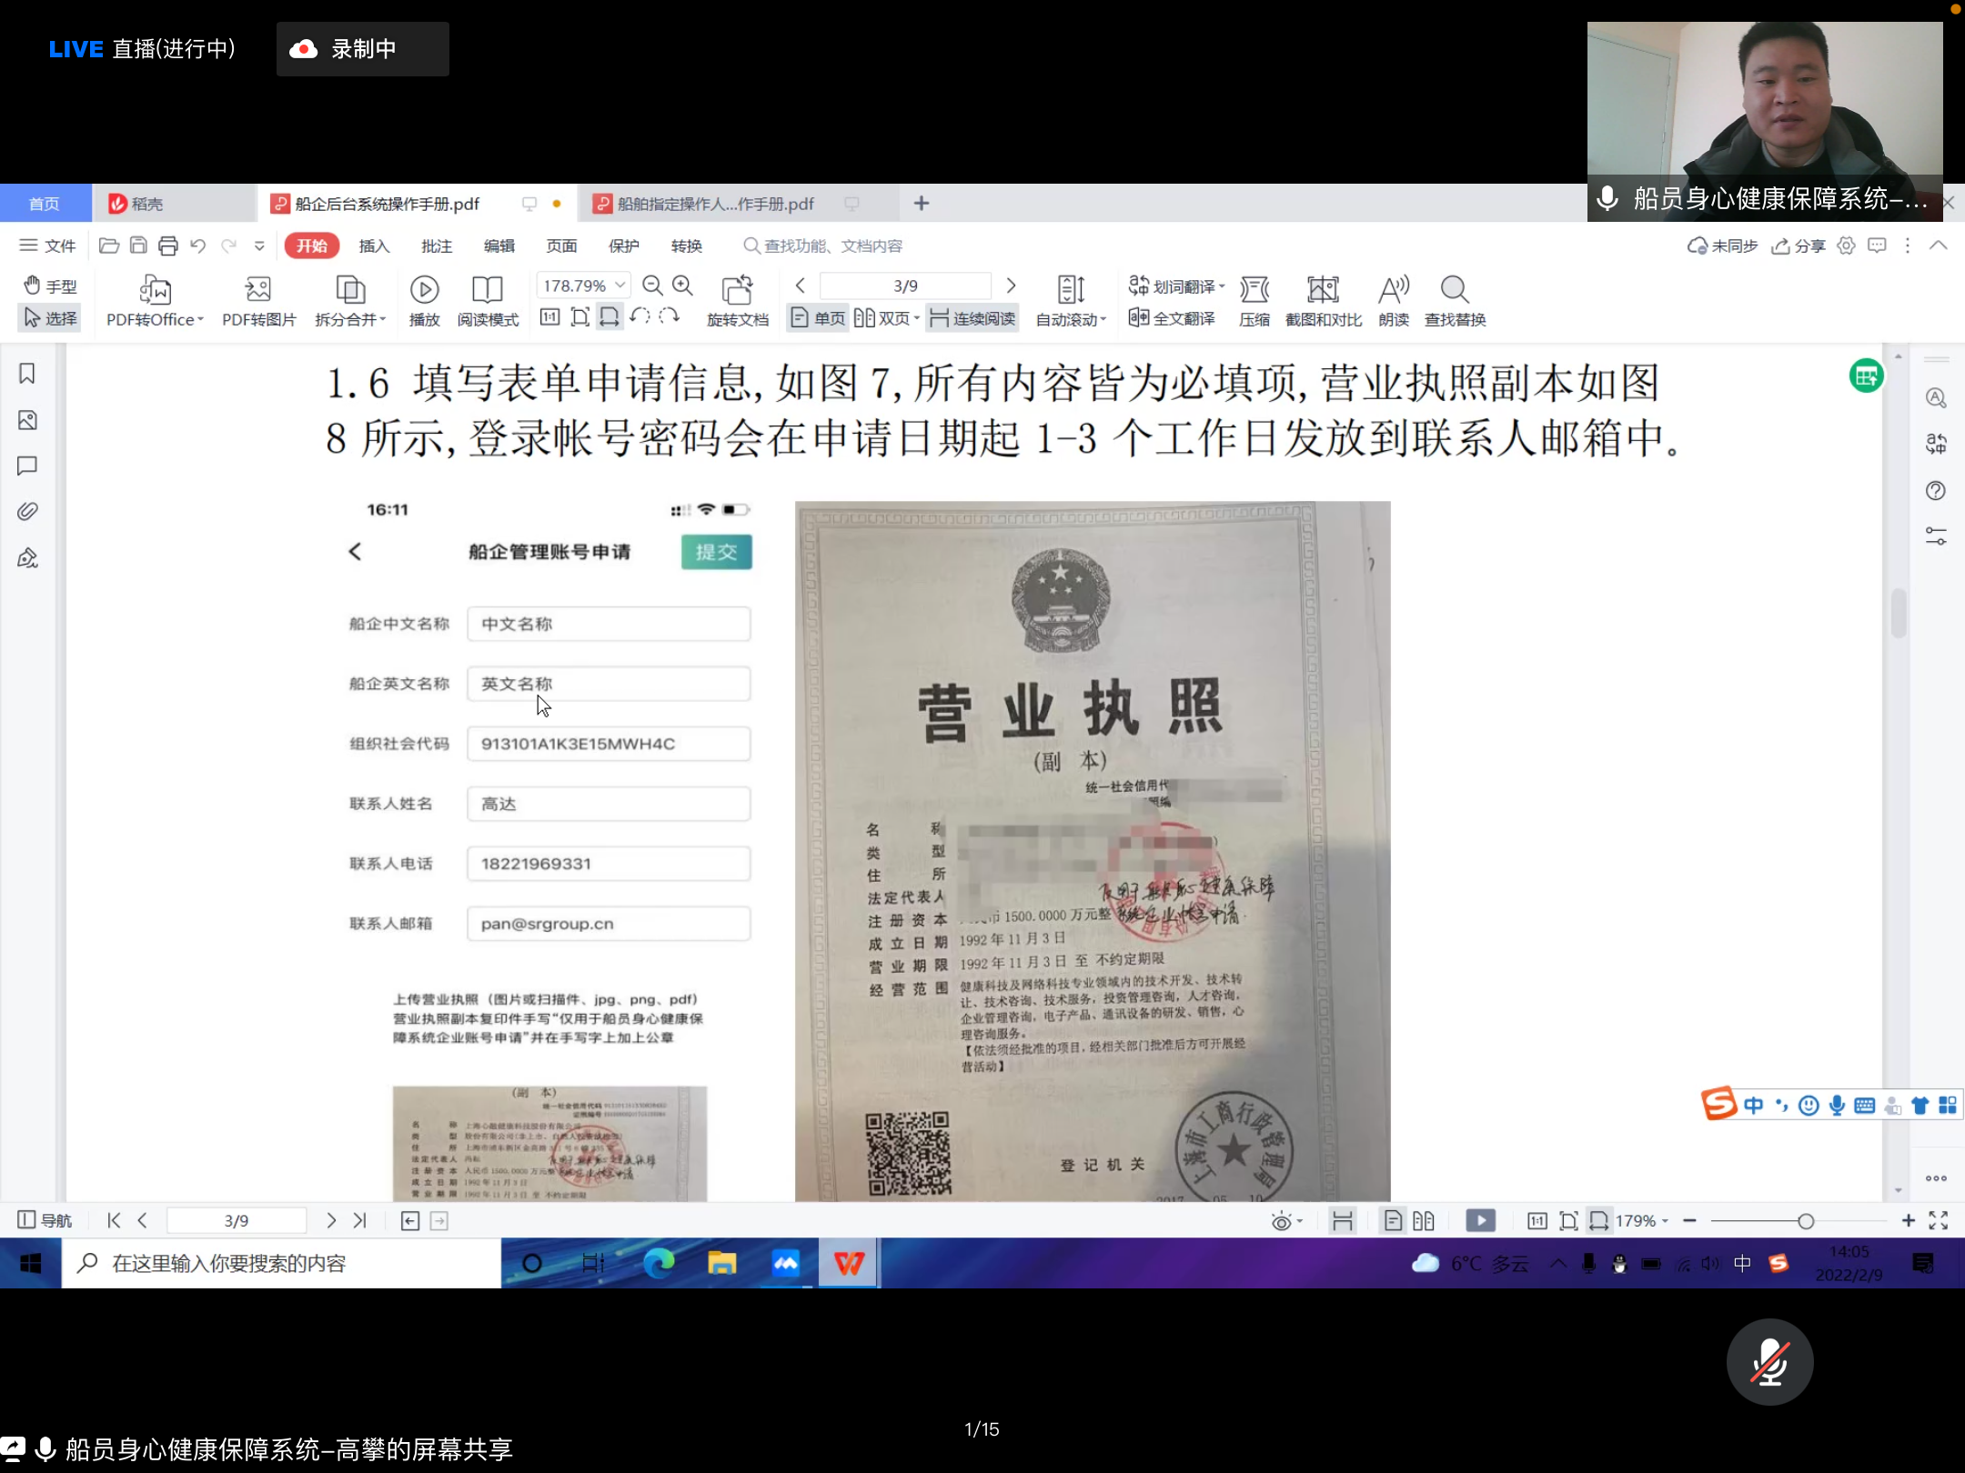The width and height of the screenshot is (1965, 1473).
Task: Expand the eye protection mode dropdown
Action: tap(1300, 1221)
